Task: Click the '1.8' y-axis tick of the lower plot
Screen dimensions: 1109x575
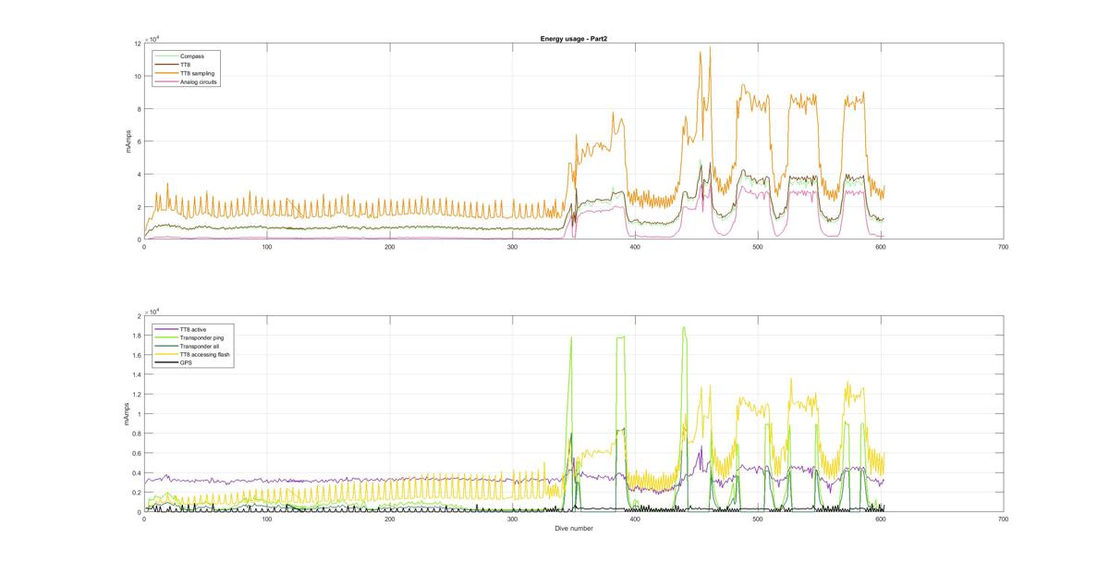Action: tap(138, 336)
